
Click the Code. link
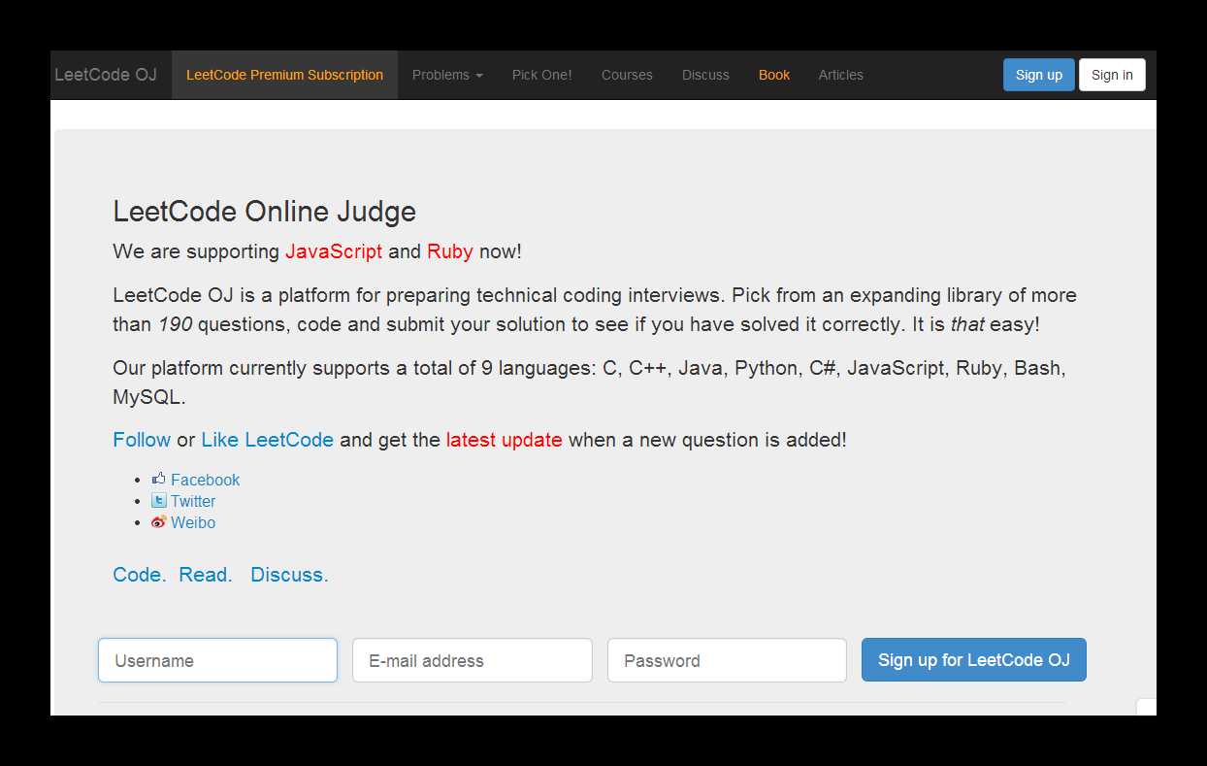coord(139,575)
